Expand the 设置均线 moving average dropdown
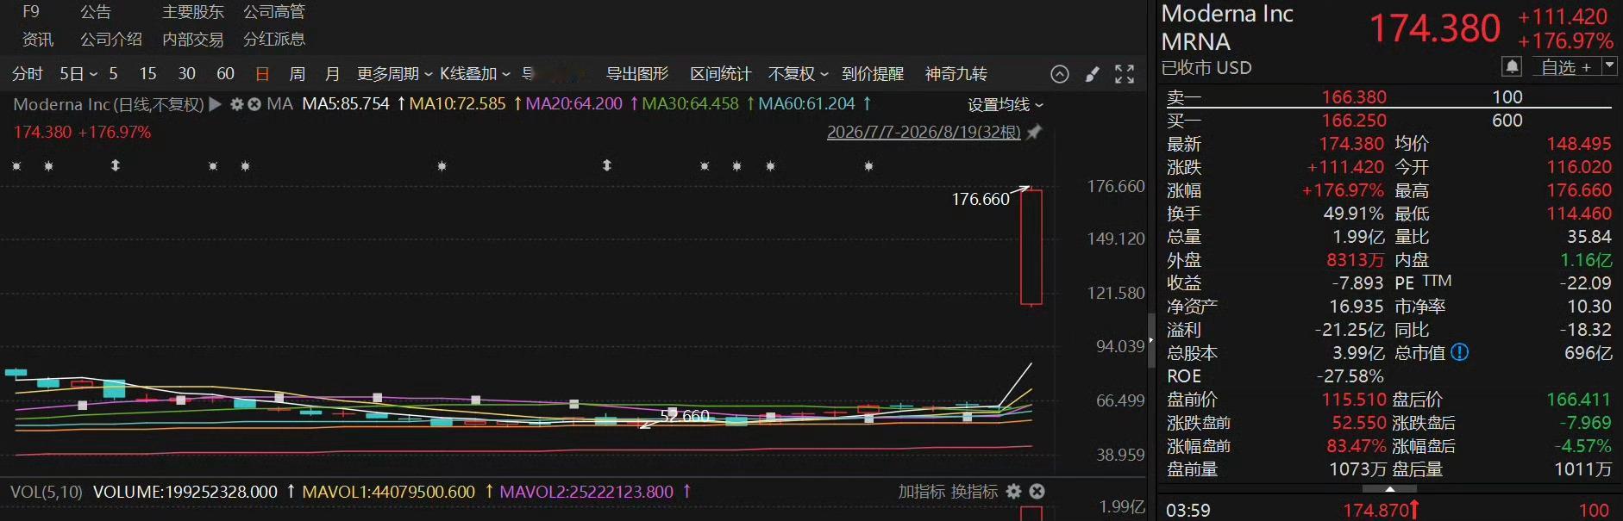1623x521 pixels. click(x=1006, y=104)
